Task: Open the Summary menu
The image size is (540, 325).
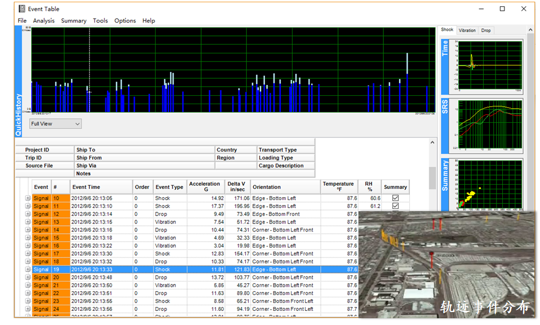Action: tap(74, 21)
